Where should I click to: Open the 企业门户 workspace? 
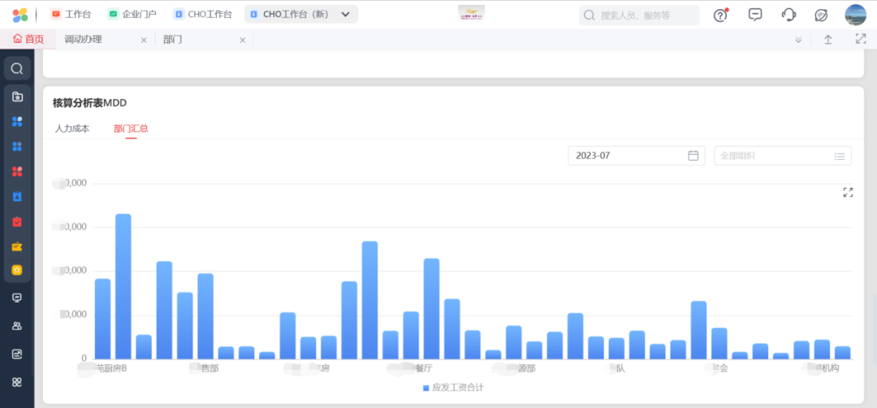[132, 15]
